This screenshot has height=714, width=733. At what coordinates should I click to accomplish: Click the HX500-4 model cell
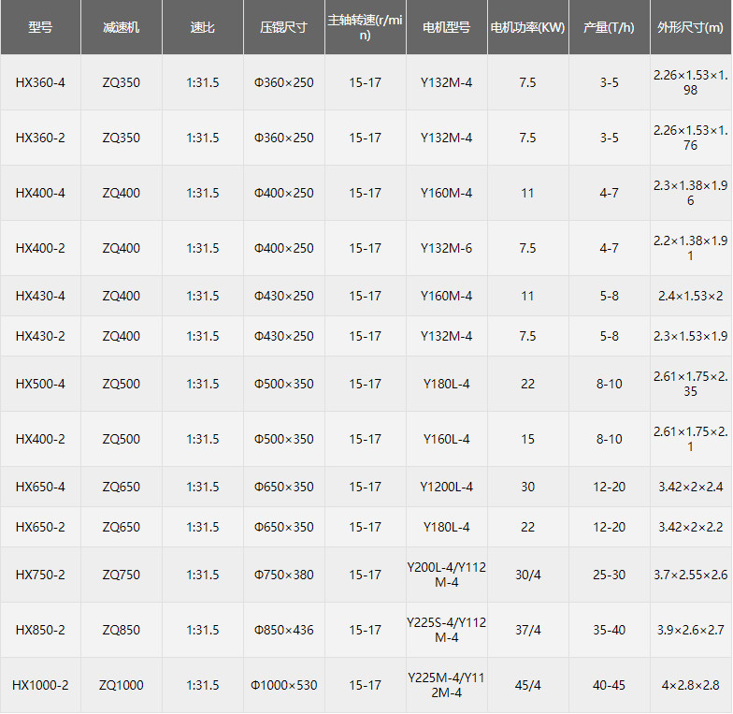pos(40,384)
